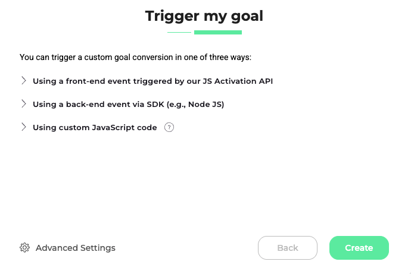Click the "Trigger my goal" heading
411x274 pixels.
(204, 16)
